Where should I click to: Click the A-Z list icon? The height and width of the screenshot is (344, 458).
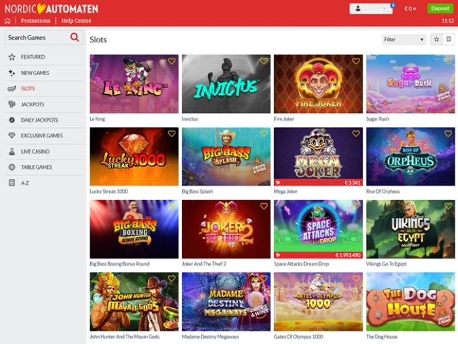pyautogui.click(x=12, y=183)
